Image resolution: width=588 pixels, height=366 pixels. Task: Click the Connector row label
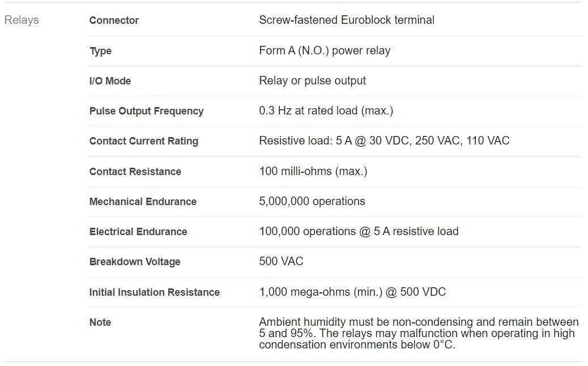point(114,20)
